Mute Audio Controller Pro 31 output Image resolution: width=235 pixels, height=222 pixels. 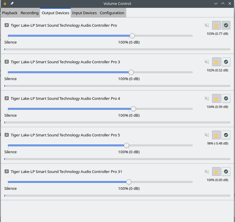207,172
